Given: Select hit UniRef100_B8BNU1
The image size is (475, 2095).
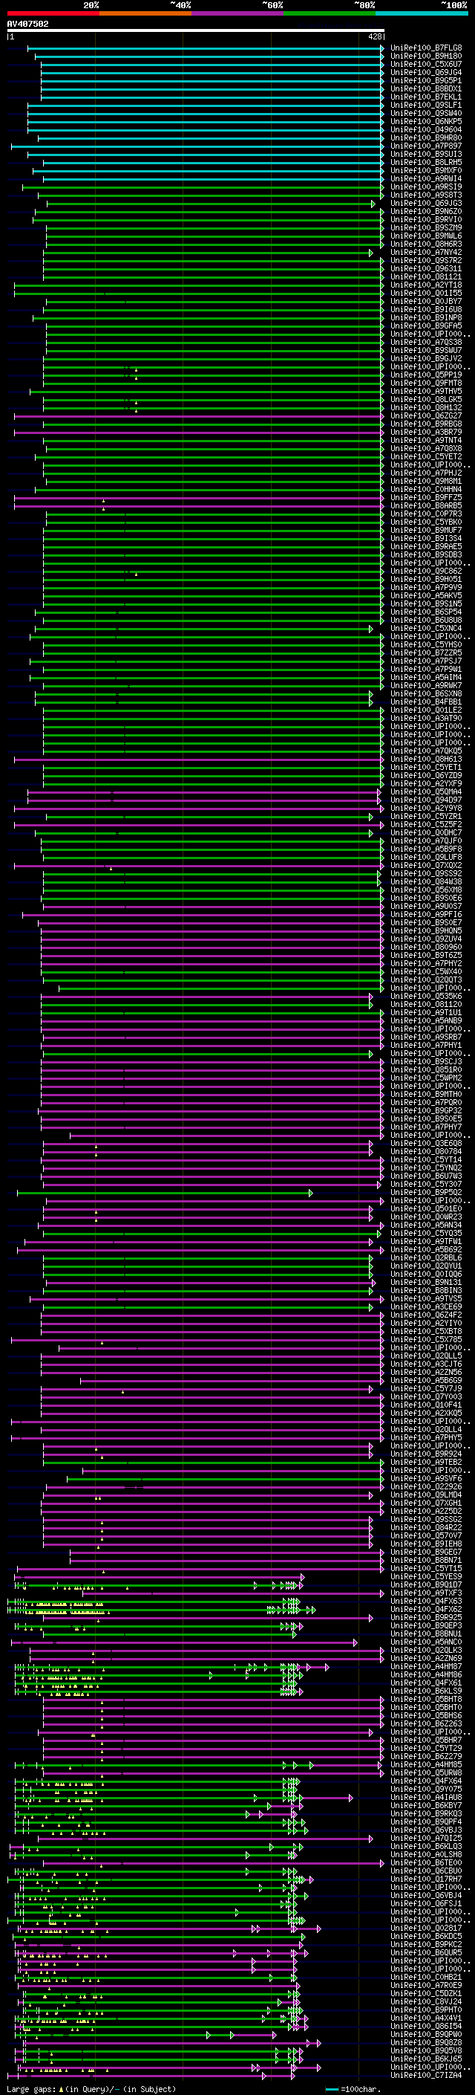Looking at the screenshot, I should [x=425, y=1633].
